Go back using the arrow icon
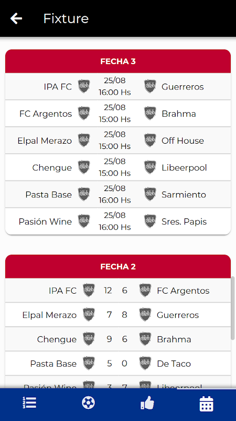Screen dimensions: 236x421 click(16, 18)
